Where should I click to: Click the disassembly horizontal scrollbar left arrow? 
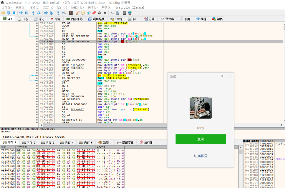click(x=41, y=125)
